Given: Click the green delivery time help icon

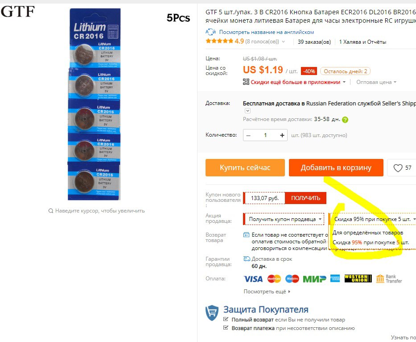Looking at the screenshot, I should [x=345, y=120].
